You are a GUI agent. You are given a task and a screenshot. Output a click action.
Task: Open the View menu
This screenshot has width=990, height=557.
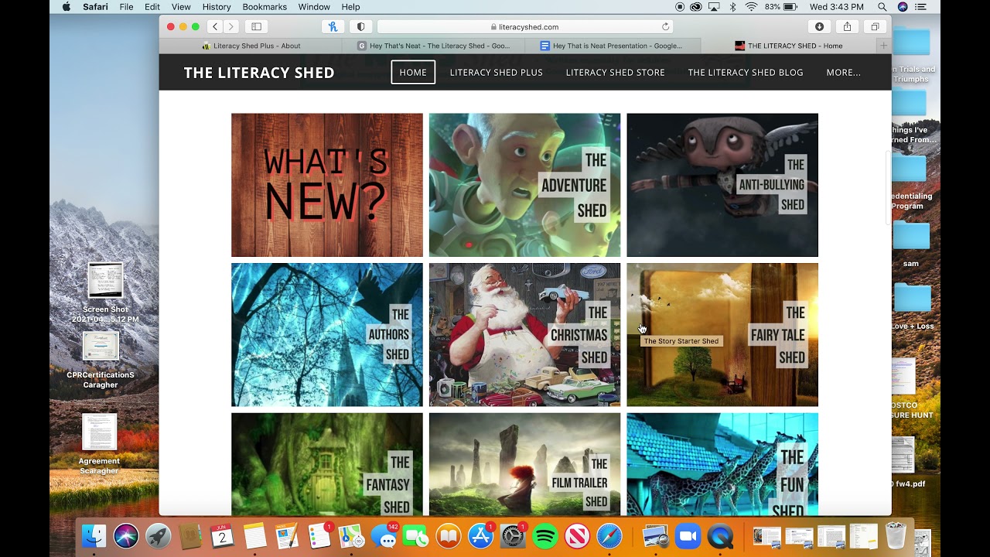(x=181, y=7)
